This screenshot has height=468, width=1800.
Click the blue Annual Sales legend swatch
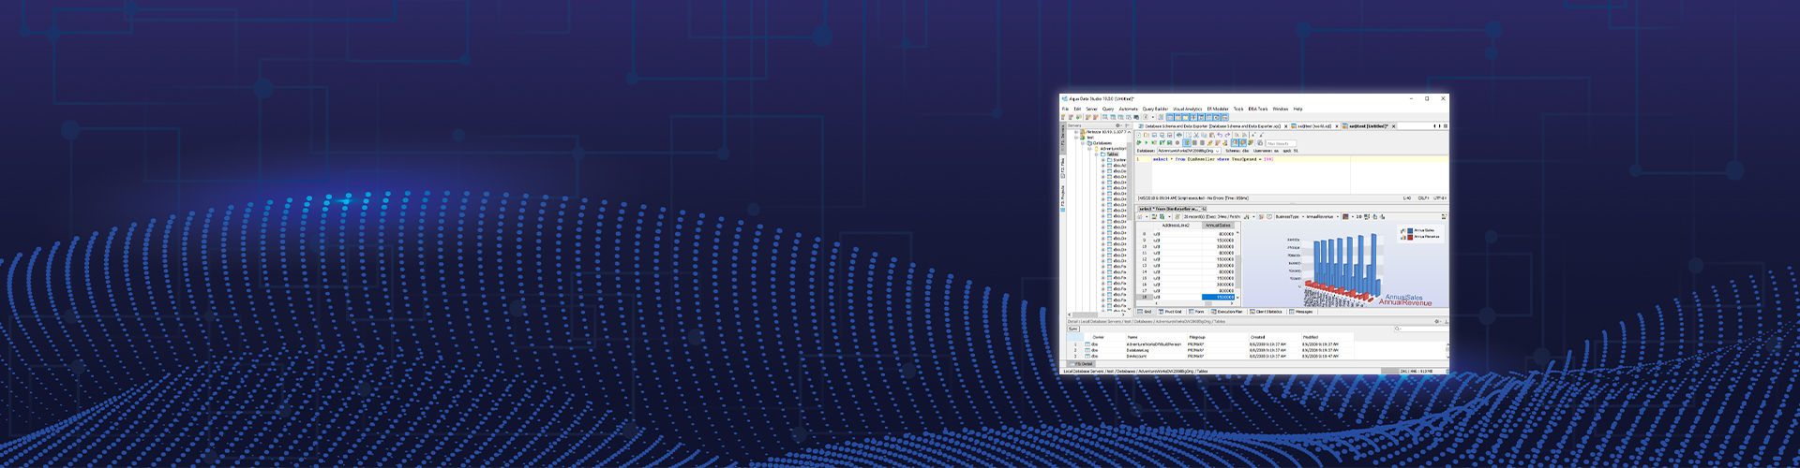click(x=1410, y=230)
